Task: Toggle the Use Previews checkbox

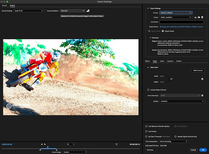Action: coord(175,126)
